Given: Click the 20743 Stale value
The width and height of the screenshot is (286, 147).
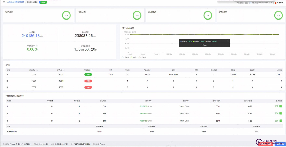Looking at the screenshot, I should point(233,74).
